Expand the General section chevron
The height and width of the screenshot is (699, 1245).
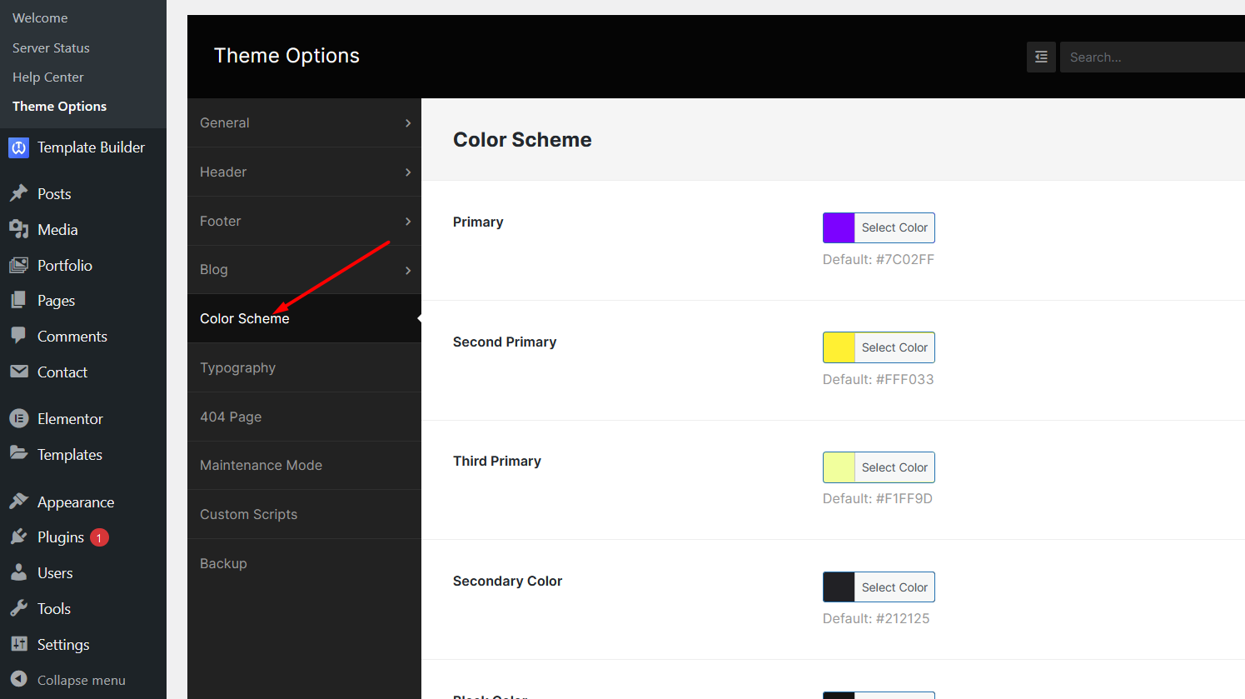408,123
